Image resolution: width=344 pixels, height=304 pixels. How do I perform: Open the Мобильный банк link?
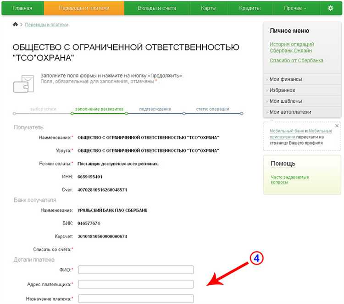click(287, 131)
